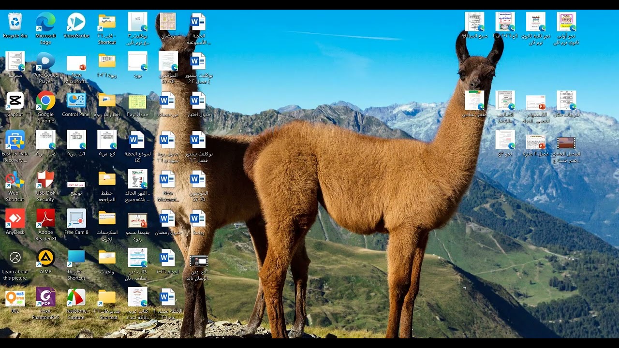Select the 2ث س٥ PDF file
The height and width of the screenshot is (348, 619).
pyautogui.click(x=45, y=140)
